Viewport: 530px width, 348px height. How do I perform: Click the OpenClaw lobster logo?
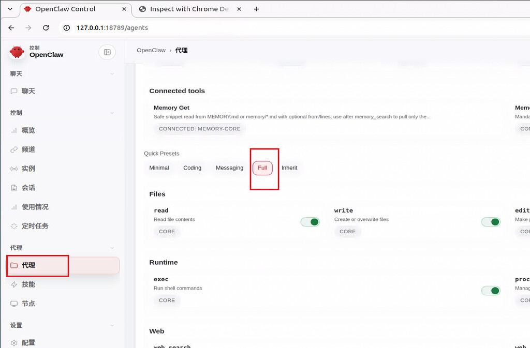click(17, 52)
